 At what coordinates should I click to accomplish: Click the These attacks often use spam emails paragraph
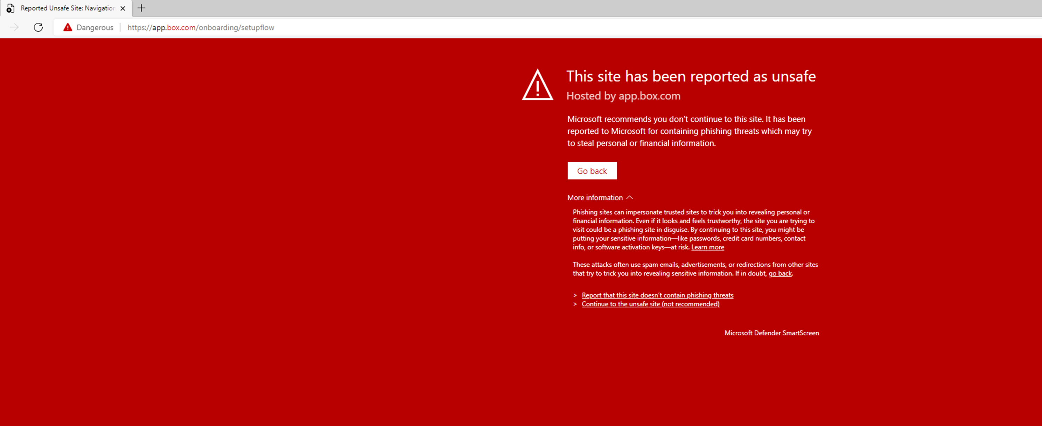pyautogui.click(x=695, y=269)
